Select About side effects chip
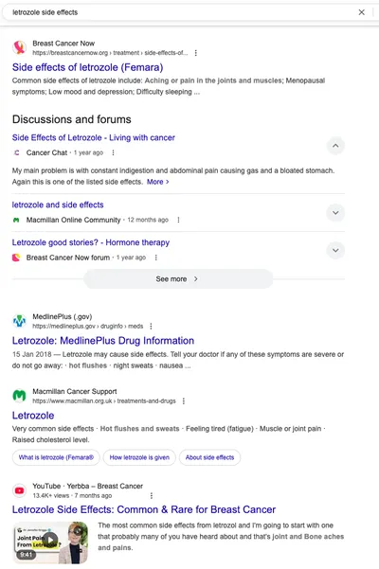 coord(209,457)
